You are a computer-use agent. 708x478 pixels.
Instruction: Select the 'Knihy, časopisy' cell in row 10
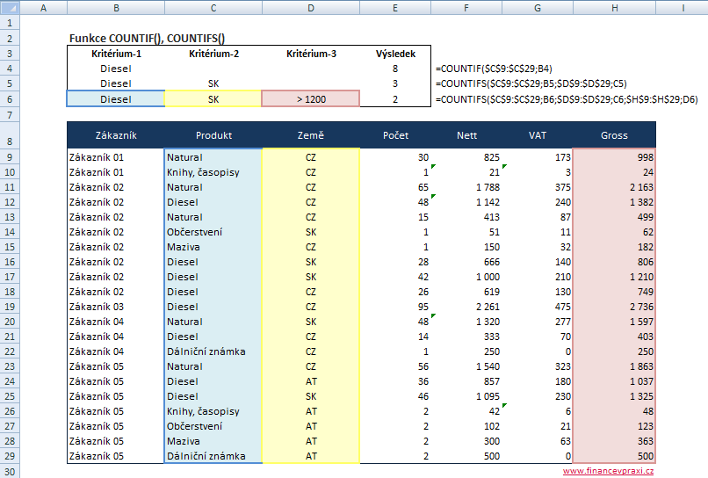point(213,172)
